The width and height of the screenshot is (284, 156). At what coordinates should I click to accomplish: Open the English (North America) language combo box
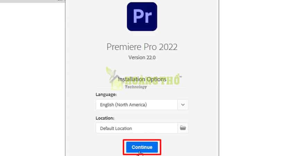142,105
